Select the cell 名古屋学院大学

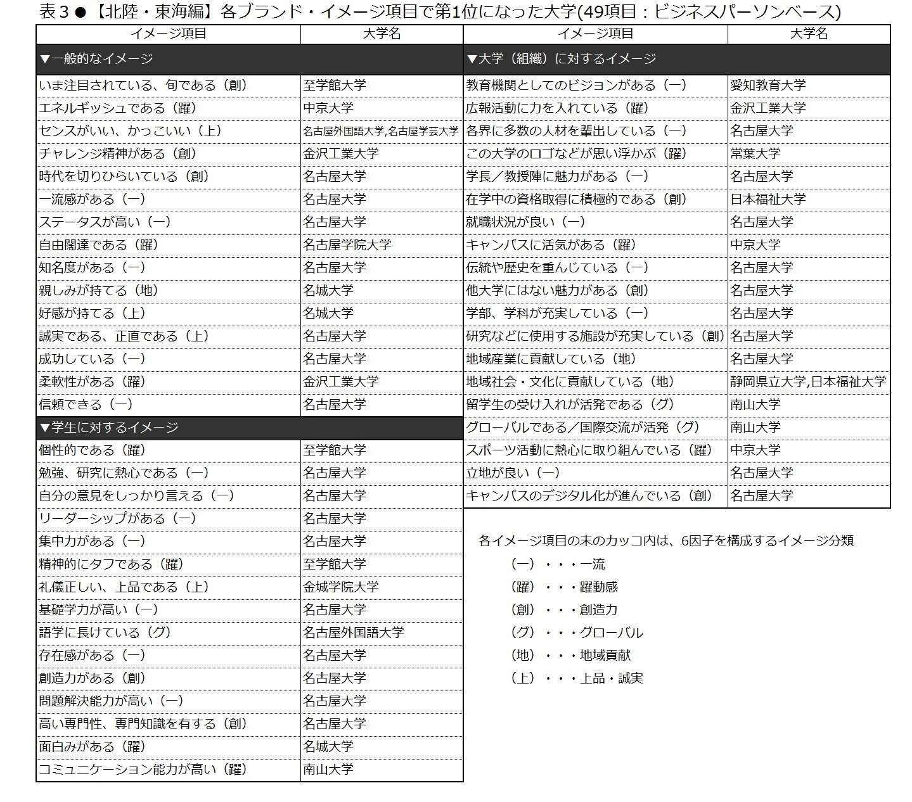pos(347,245)
